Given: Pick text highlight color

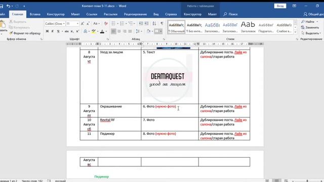Looking at the screenshot, I should click(93, 31).
